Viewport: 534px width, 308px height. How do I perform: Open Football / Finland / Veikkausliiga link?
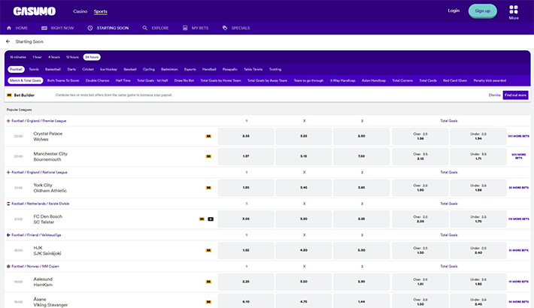(x=36, y=235)
